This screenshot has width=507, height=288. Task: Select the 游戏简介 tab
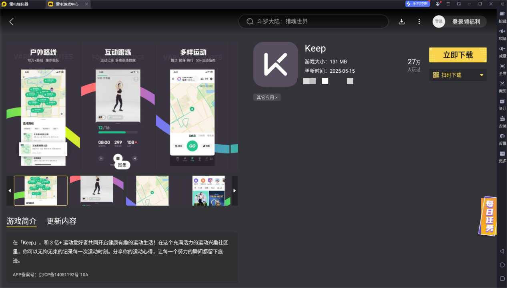click(21, 221)
